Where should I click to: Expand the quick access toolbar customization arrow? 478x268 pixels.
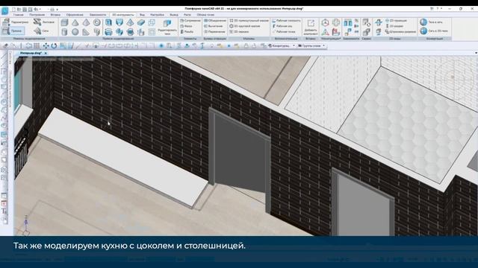pos(58,10)
